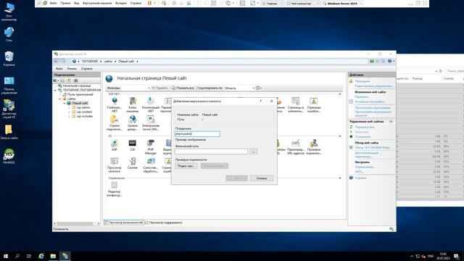Image resolution: width=464 pixels, height=261 pixels.
Task: Open the ASP feature icon
Action: pyautogui.click(x=115, y=145)
